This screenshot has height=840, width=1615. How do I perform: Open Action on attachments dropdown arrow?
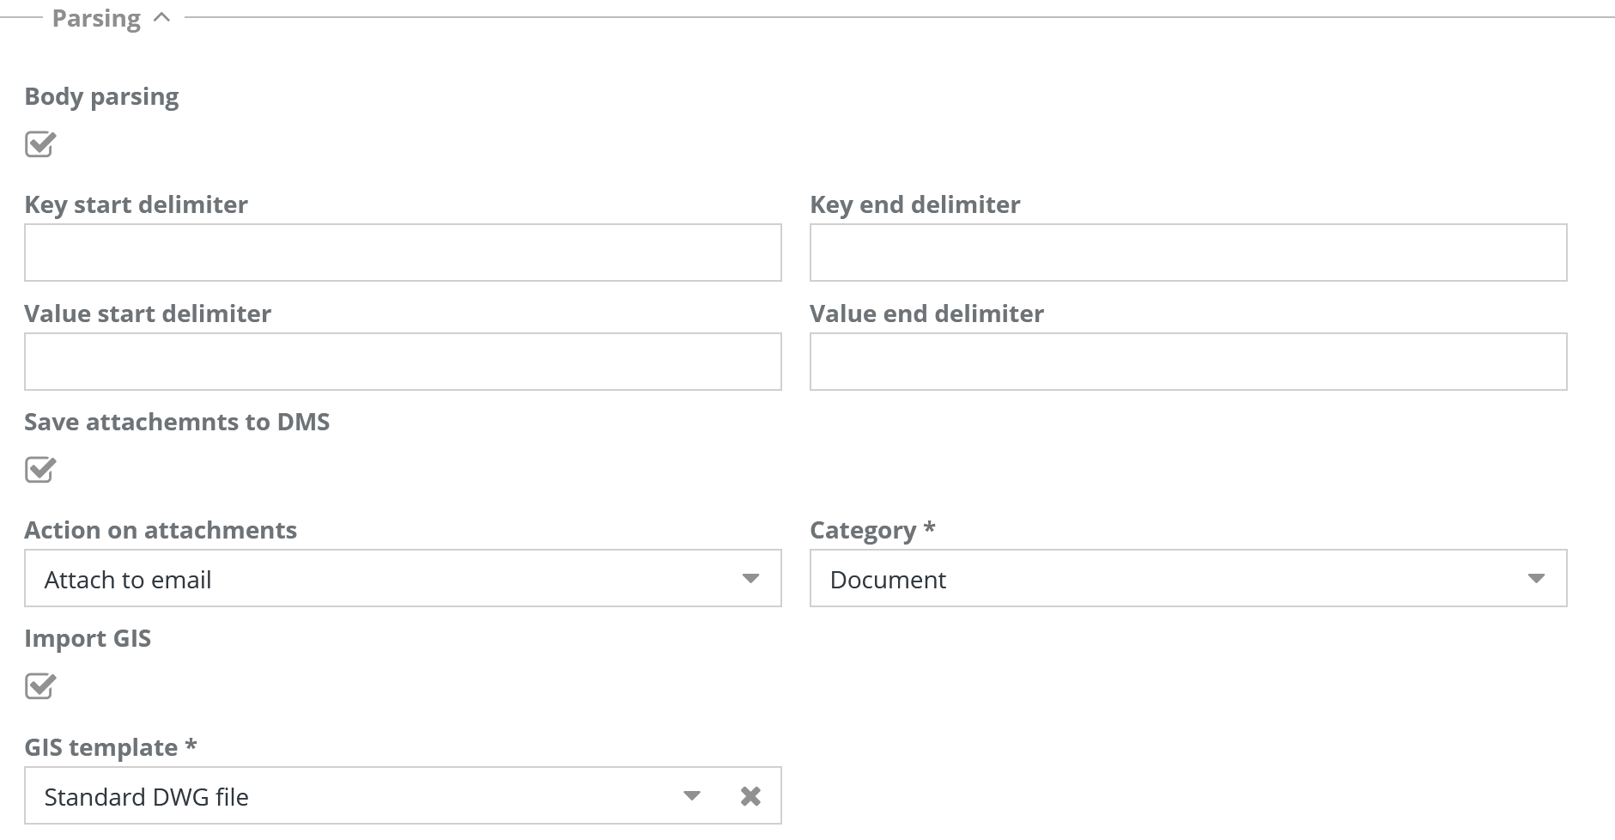click(750, 578)
